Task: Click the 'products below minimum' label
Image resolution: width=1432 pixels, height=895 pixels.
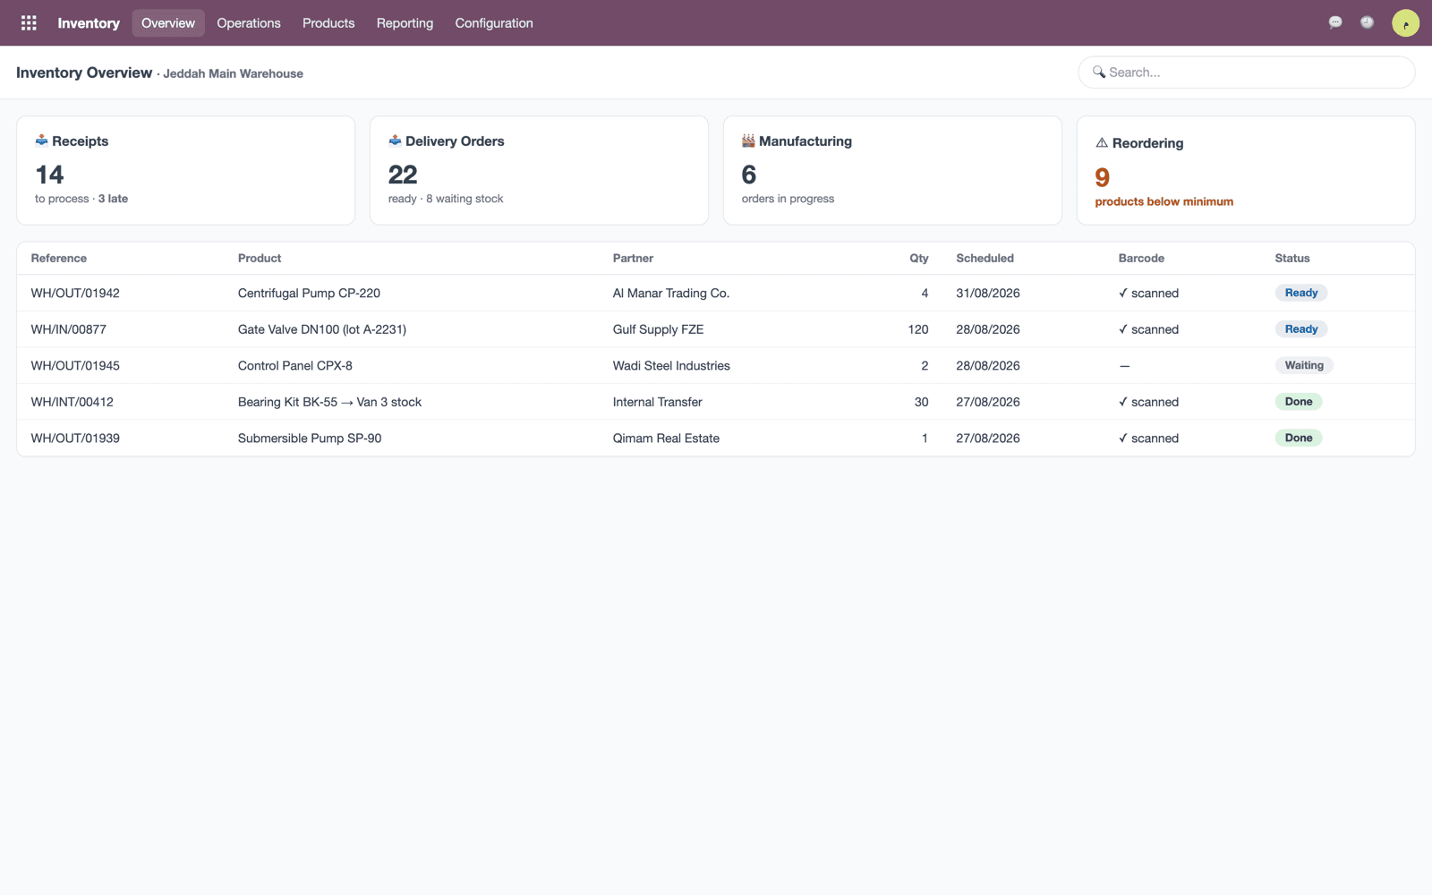Action: [x=1163, y=201]
